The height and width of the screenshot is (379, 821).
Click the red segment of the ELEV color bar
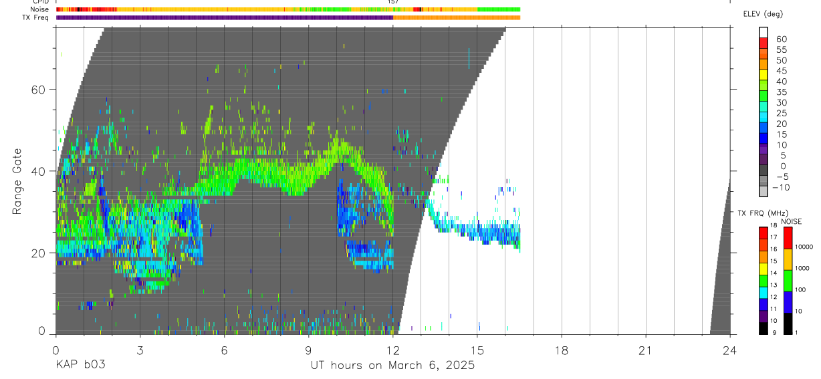[x=764, y=43]
